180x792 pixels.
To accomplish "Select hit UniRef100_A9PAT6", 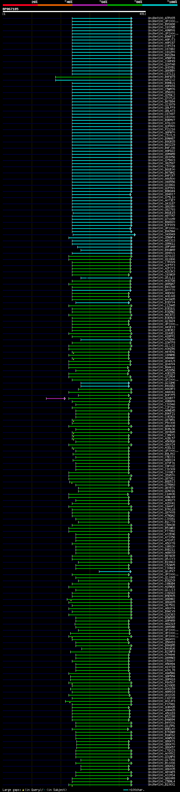I will point(161,87).
